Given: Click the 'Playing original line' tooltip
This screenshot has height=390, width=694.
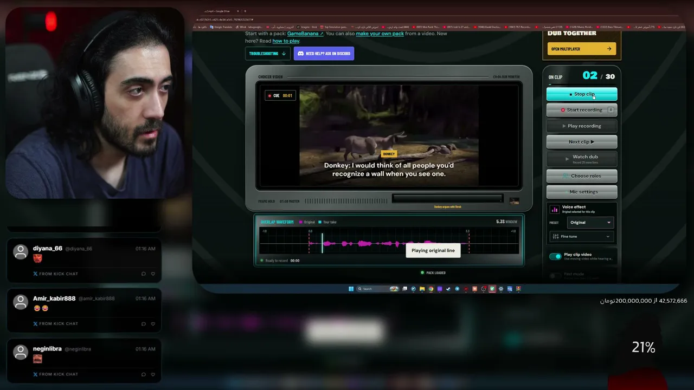Looking at the screenshot, I should tap(433, 250).
